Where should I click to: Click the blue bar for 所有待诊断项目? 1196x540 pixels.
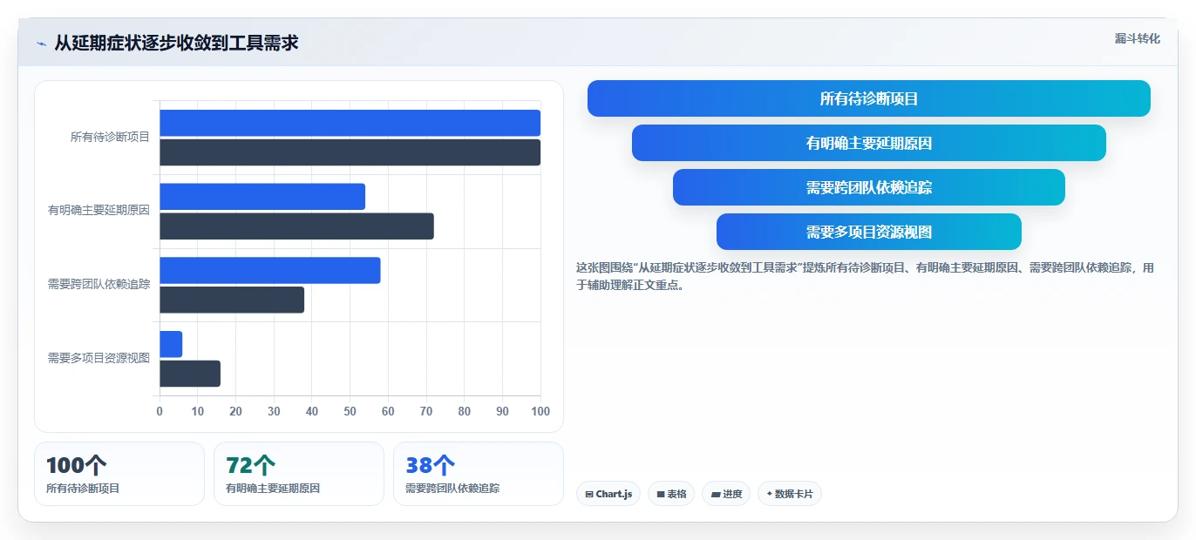pyautogui.click(x=350, y=123)
